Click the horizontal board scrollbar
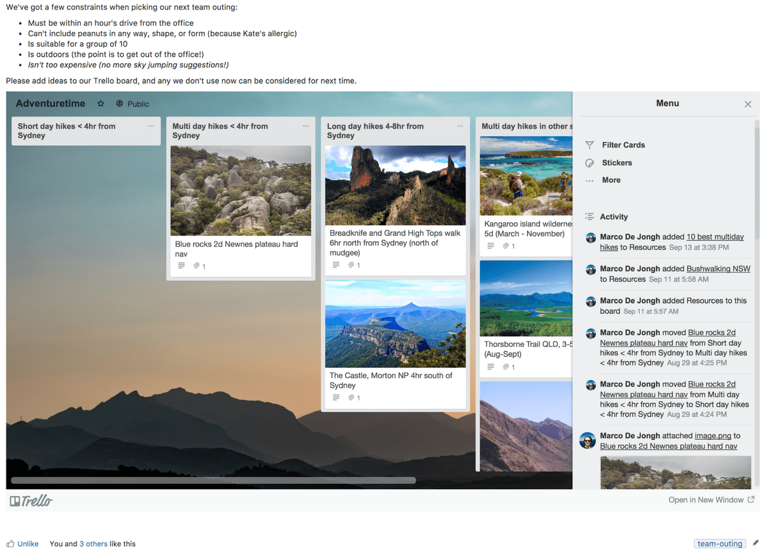Screen dimensions: 764x552 point(213,479)
